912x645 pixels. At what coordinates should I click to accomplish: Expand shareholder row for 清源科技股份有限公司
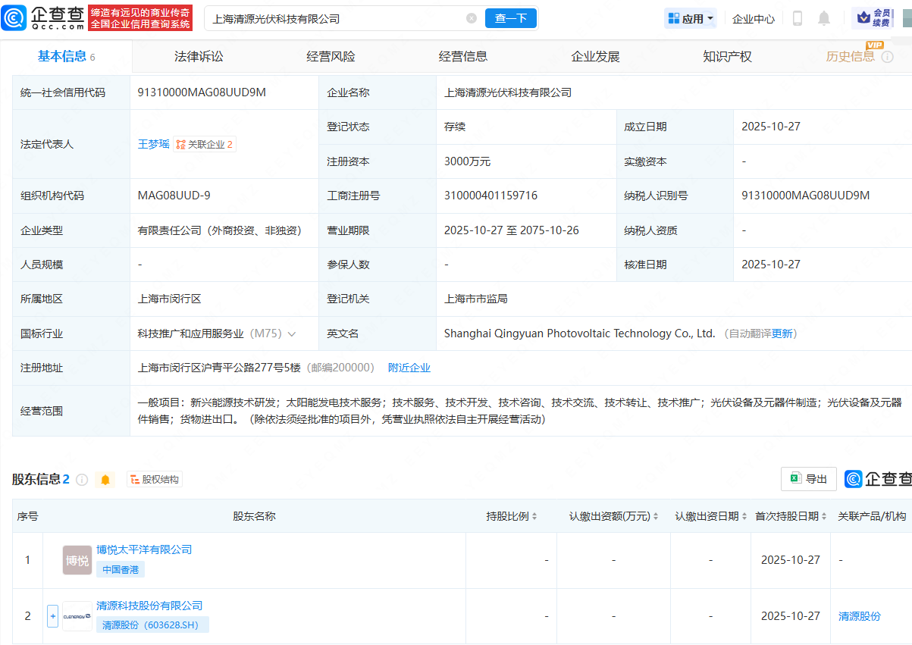52,616
